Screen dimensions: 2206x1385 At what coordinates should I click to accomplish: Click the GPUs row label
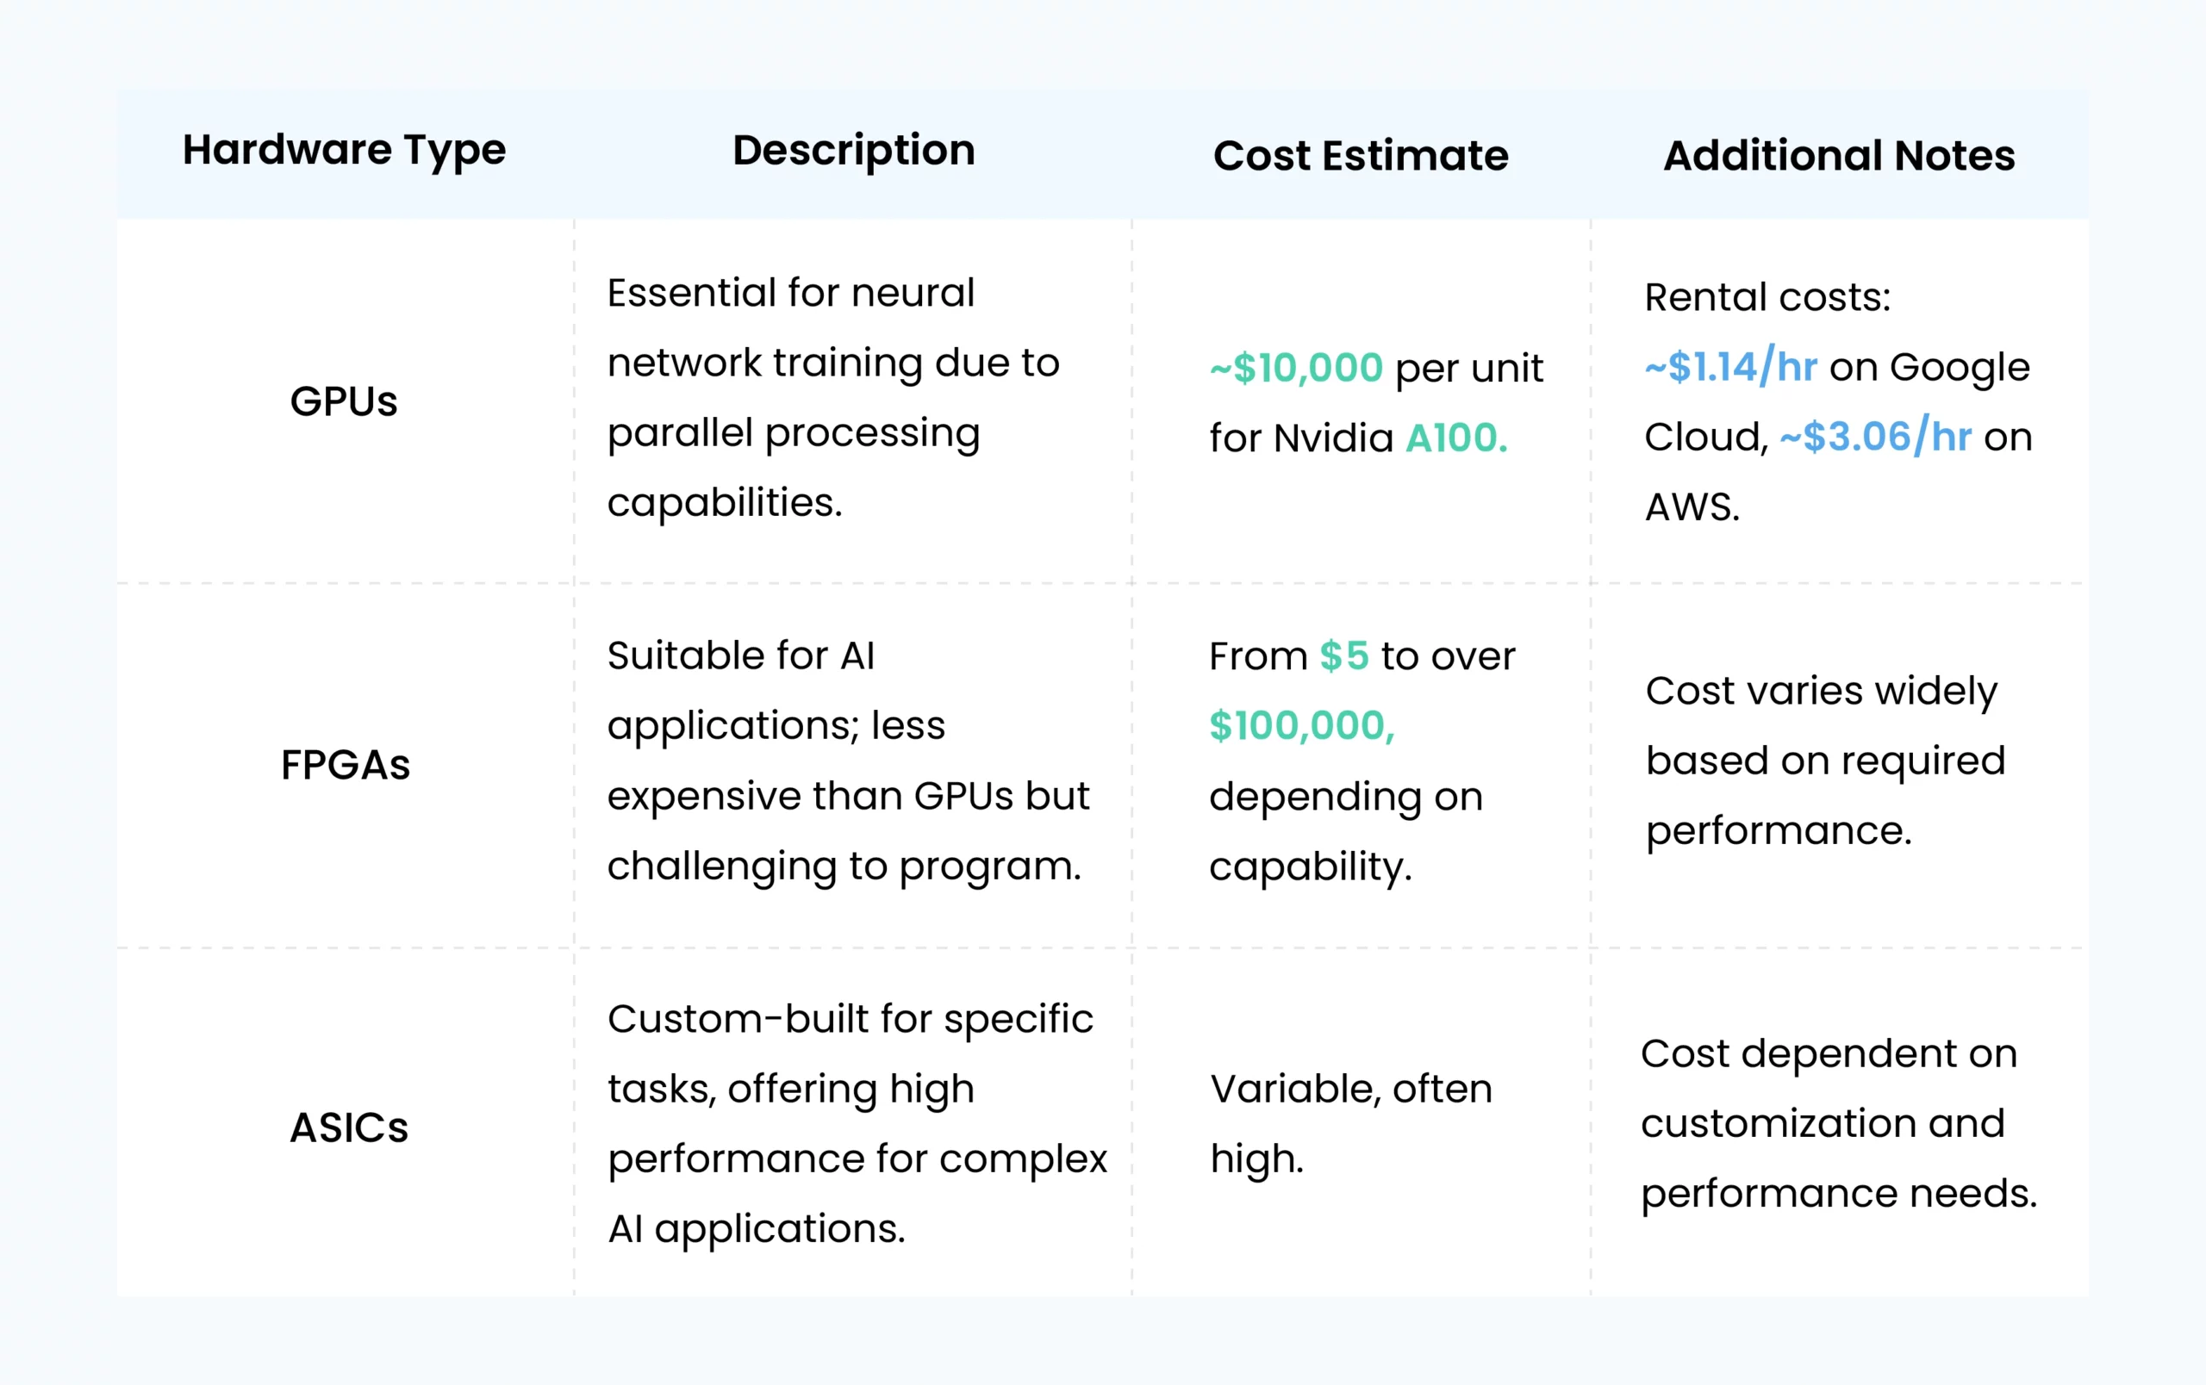[x=344, y=401]
